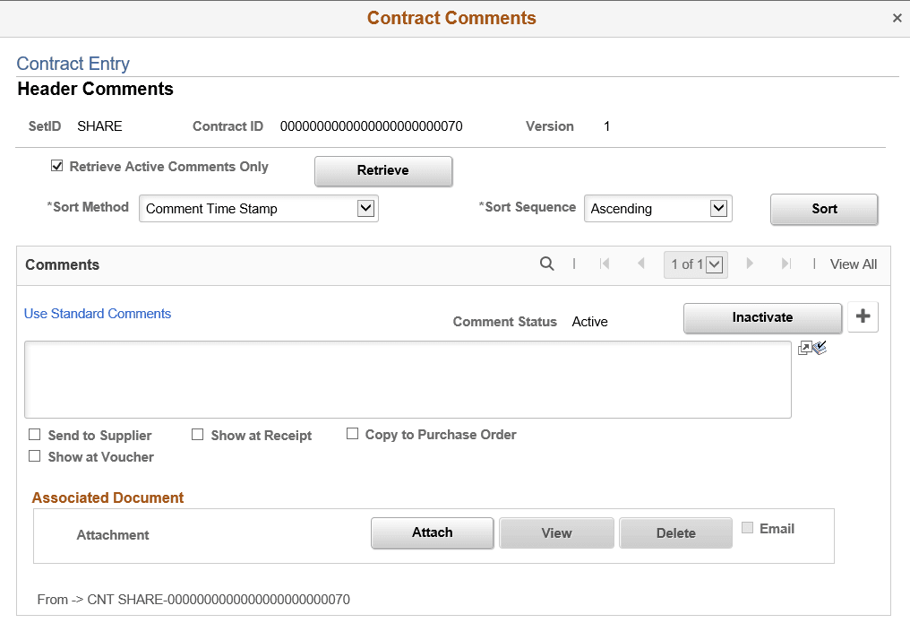Uncheck Retrieve Active Comments Only
Viewport: 910px width, 623px height.
[57, 165]
